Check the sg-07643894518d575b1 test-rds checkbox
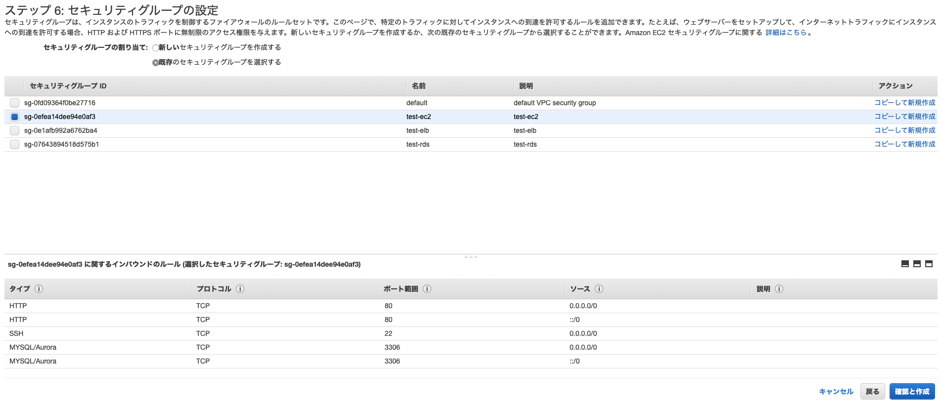The width and height of the screenshot is (942, 404). click(14, 144)
